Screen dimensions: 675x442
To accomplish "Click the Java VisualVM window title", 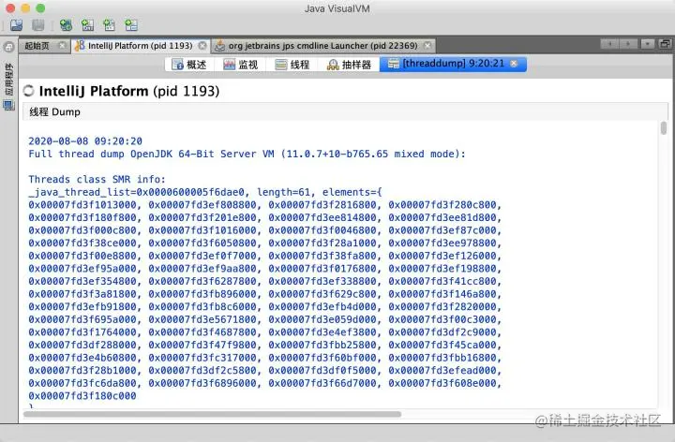I will pos(337,8).
